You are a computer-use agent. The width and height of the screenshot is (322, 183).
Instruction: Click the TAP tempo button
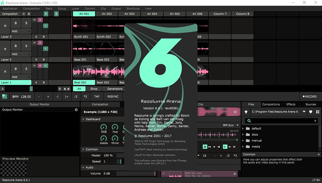(97, 97)
